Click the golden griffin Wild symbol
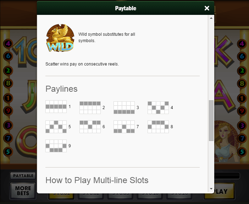This screenshot has width=249, height=204. [60, 38]
